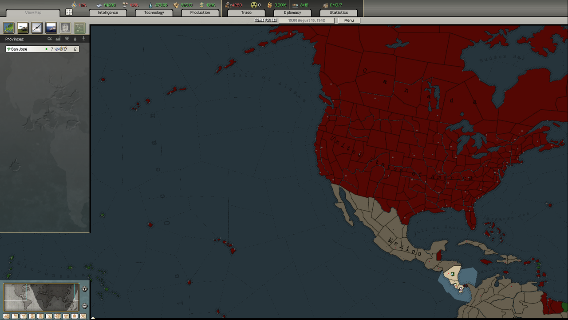568x320 pixels.
Task: Select the San José province row
Action: coord(43,49)
